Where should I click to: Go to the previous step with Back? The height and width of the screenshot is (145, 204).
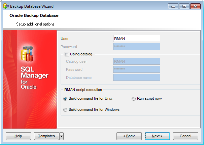coord(129,136)
